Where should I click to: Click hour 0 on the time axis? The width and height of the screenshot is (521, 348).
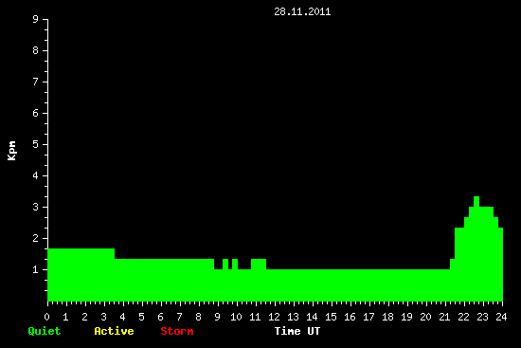(x=46, y=317)
